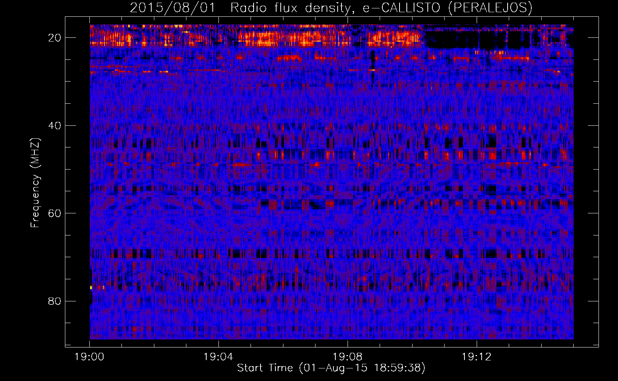Screen dimensions: 618x381
Task: Click the 80 MHz frequency tick label
Action: pos(55,301)
